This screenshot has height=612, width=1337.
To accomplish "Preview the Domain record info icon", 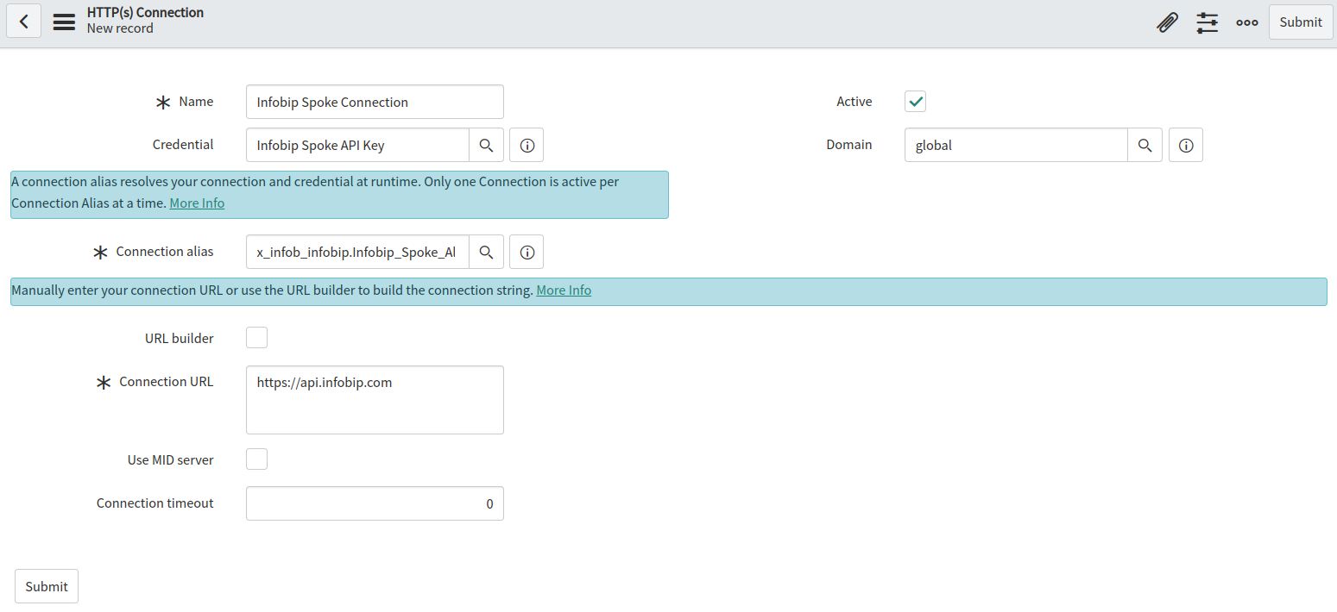I will click(1185, 146).
